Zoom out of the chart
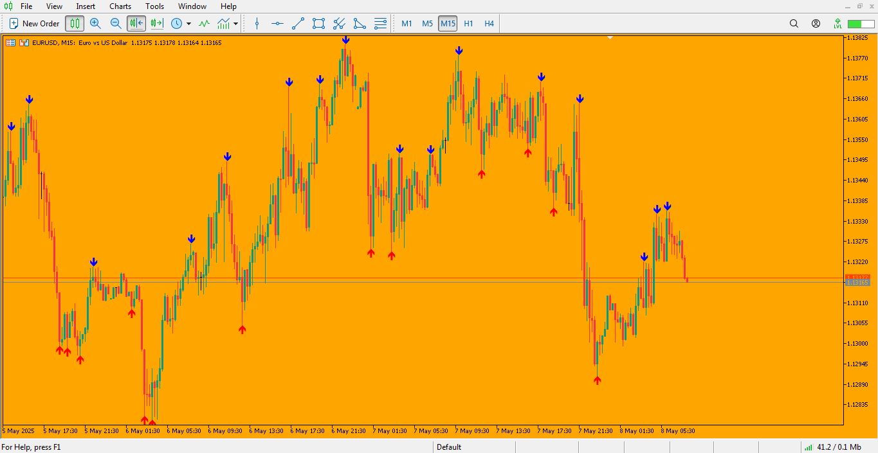This screenshot has width=878, height=453. 116,24
